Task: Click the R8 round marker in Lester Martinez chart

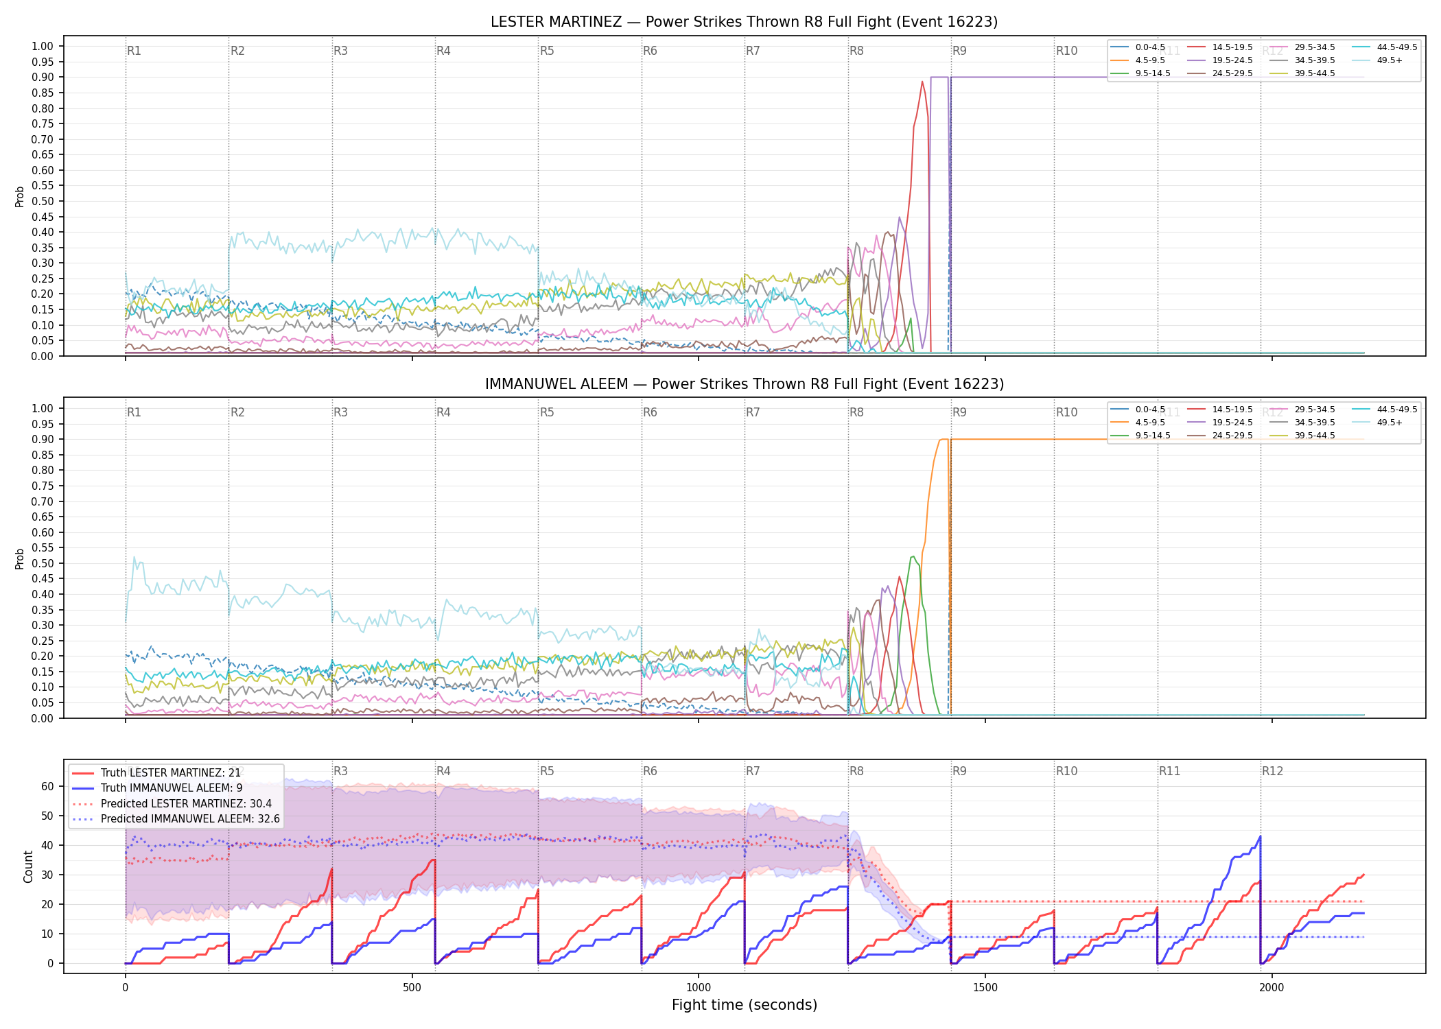Action: pyautogui.click(x=856, y=51)
